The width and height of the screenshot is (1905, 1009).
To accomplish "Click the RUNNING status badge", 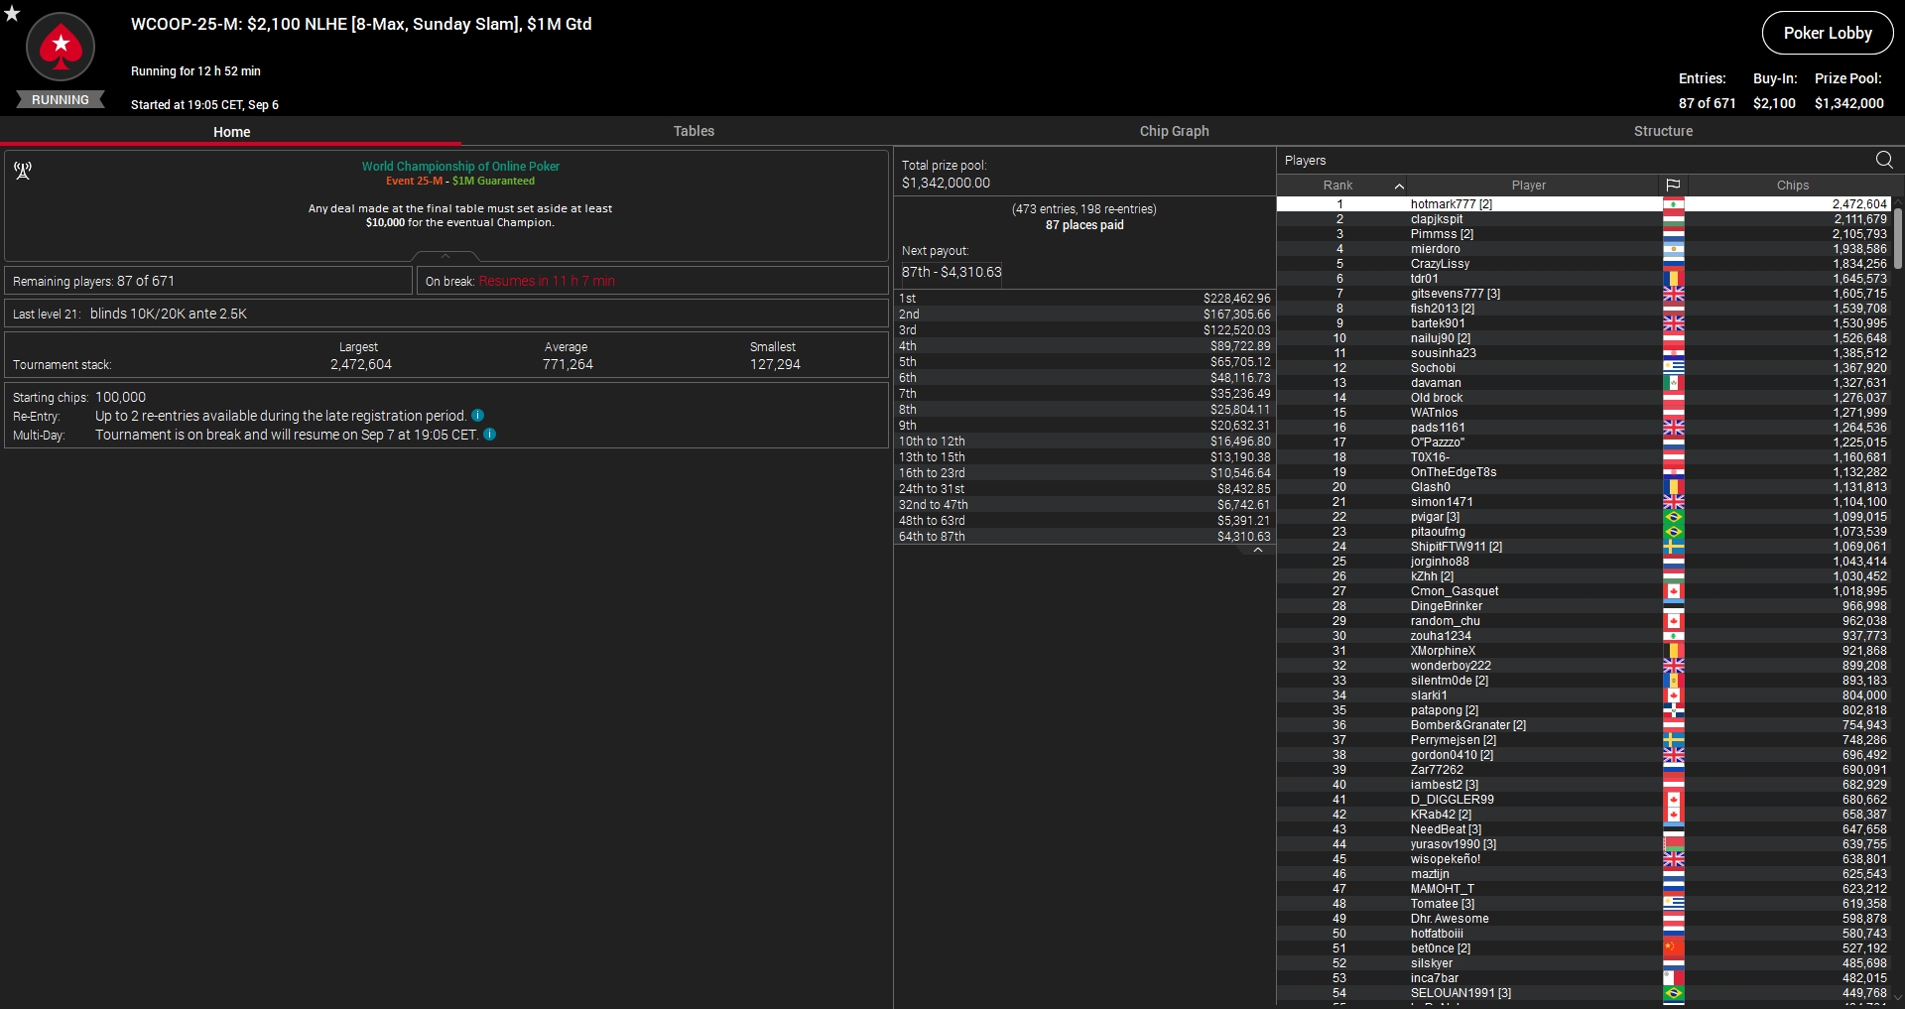I will point(61,100).
